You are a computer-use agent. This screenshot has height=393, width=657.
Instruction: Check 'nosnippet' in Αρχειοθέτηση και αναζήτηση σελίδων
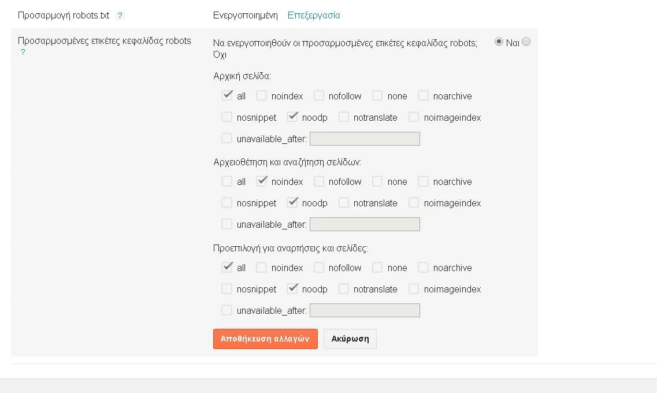227,202
